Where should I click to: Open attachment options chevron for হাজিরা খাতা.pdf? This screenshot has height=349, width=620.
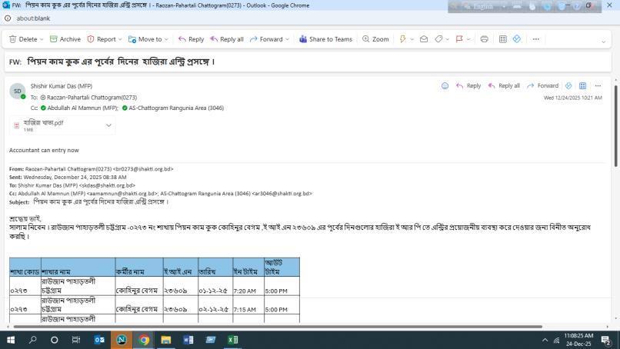[108, 125]
